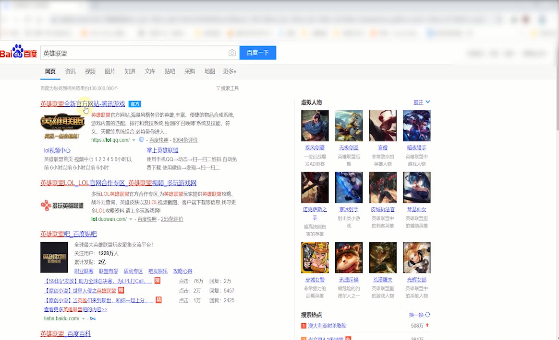Open the 迅捷斥候 Teemo portrait
Image resolution: width=559 pixels, height=340 pixels.
[349, 258]
